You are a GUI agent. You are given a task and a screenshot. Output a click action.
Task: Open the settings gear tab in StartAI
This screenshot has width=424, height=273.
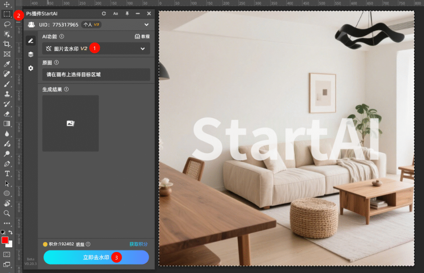(x=31, y=68)
